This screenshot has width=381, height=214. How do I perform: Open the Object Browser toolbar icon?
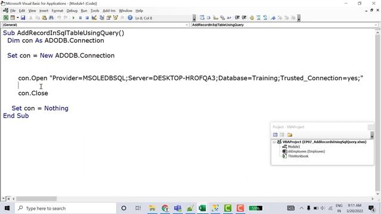[x=115, y=18]
